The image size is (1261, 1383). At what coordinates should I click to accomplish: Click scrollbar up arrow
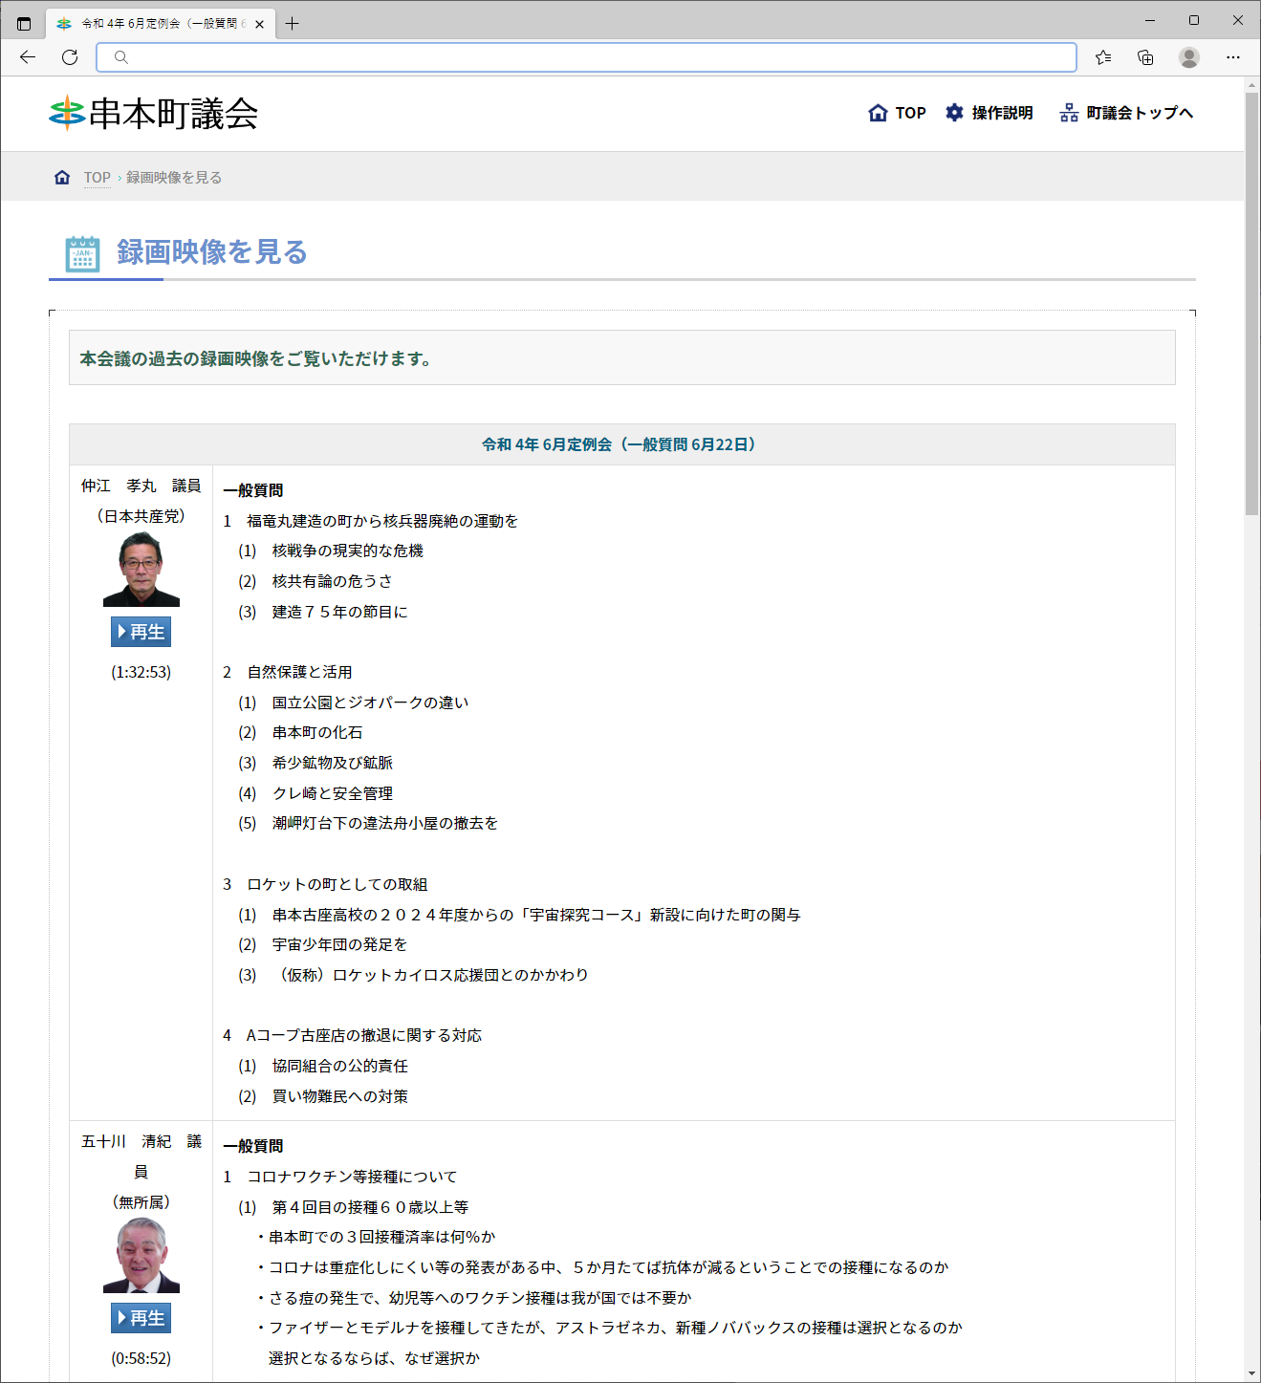[1252, 85]
